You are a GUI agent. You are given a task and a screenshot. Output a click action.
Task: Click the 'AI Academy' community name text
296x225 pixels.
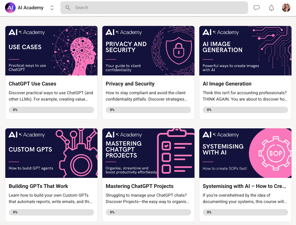point(30,8)
